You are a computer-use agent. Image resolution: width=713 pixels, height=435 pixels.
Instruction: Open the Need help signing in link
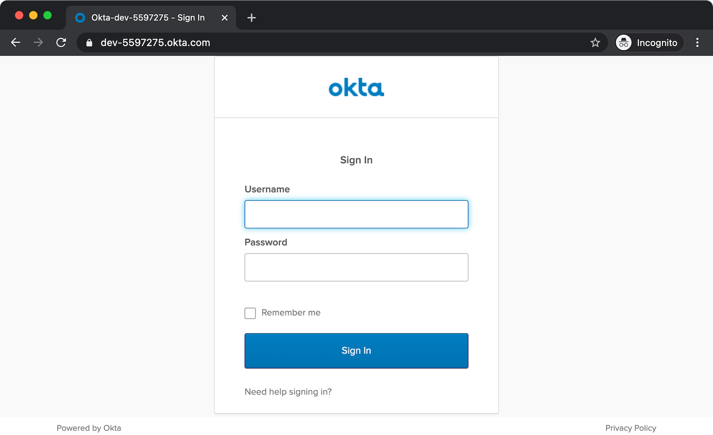pyautogui.click(x=288, y=392)
